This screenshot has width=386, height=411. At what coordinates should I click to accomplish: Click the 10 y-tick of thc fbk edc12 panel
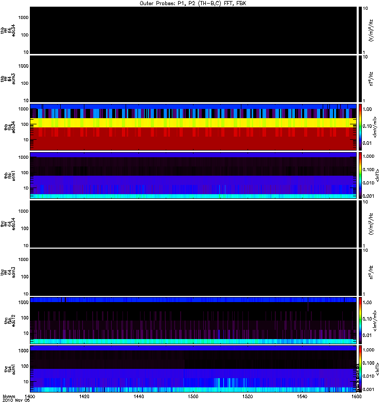point(26,333)
